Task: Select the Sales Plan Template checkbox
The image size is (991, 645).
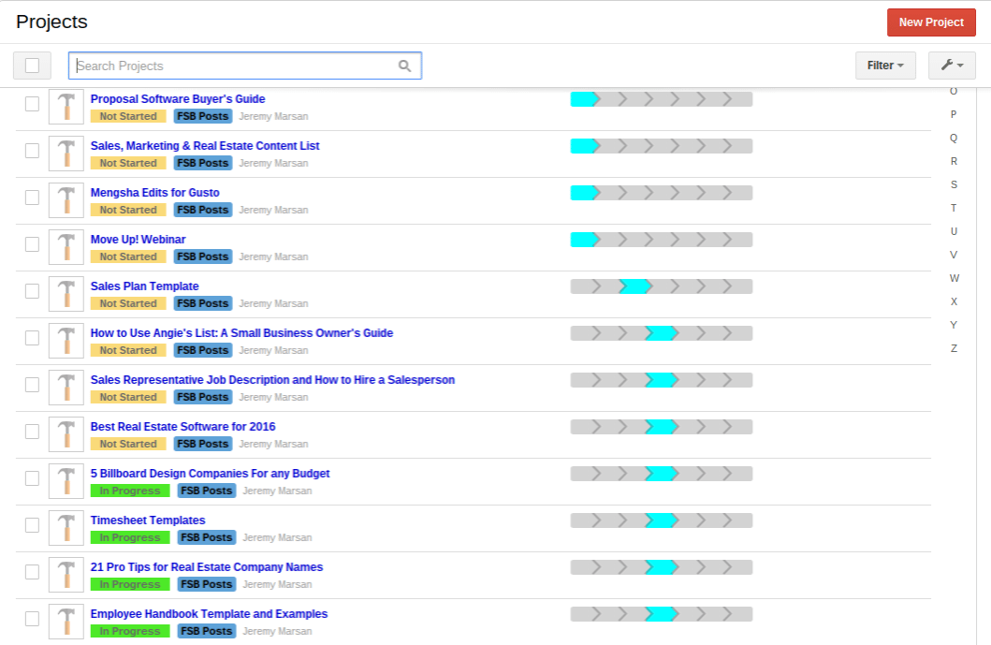Action: [32, 291]
